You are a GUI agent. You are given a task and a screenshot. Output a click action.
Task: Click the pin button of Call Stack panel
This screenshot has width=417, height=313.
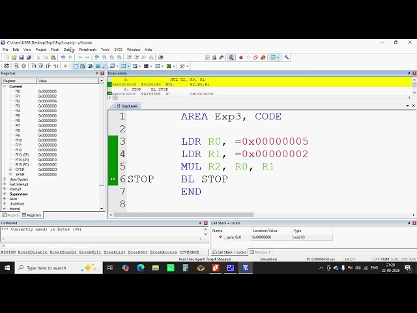coord(409,223)
